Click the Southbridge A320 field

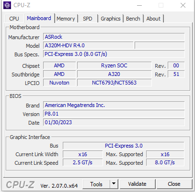[114, 74]
